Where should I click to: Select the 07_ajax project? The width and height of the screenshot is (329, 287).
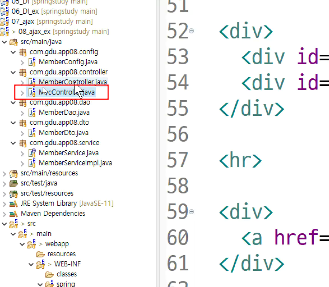click(x=52, y=22)
